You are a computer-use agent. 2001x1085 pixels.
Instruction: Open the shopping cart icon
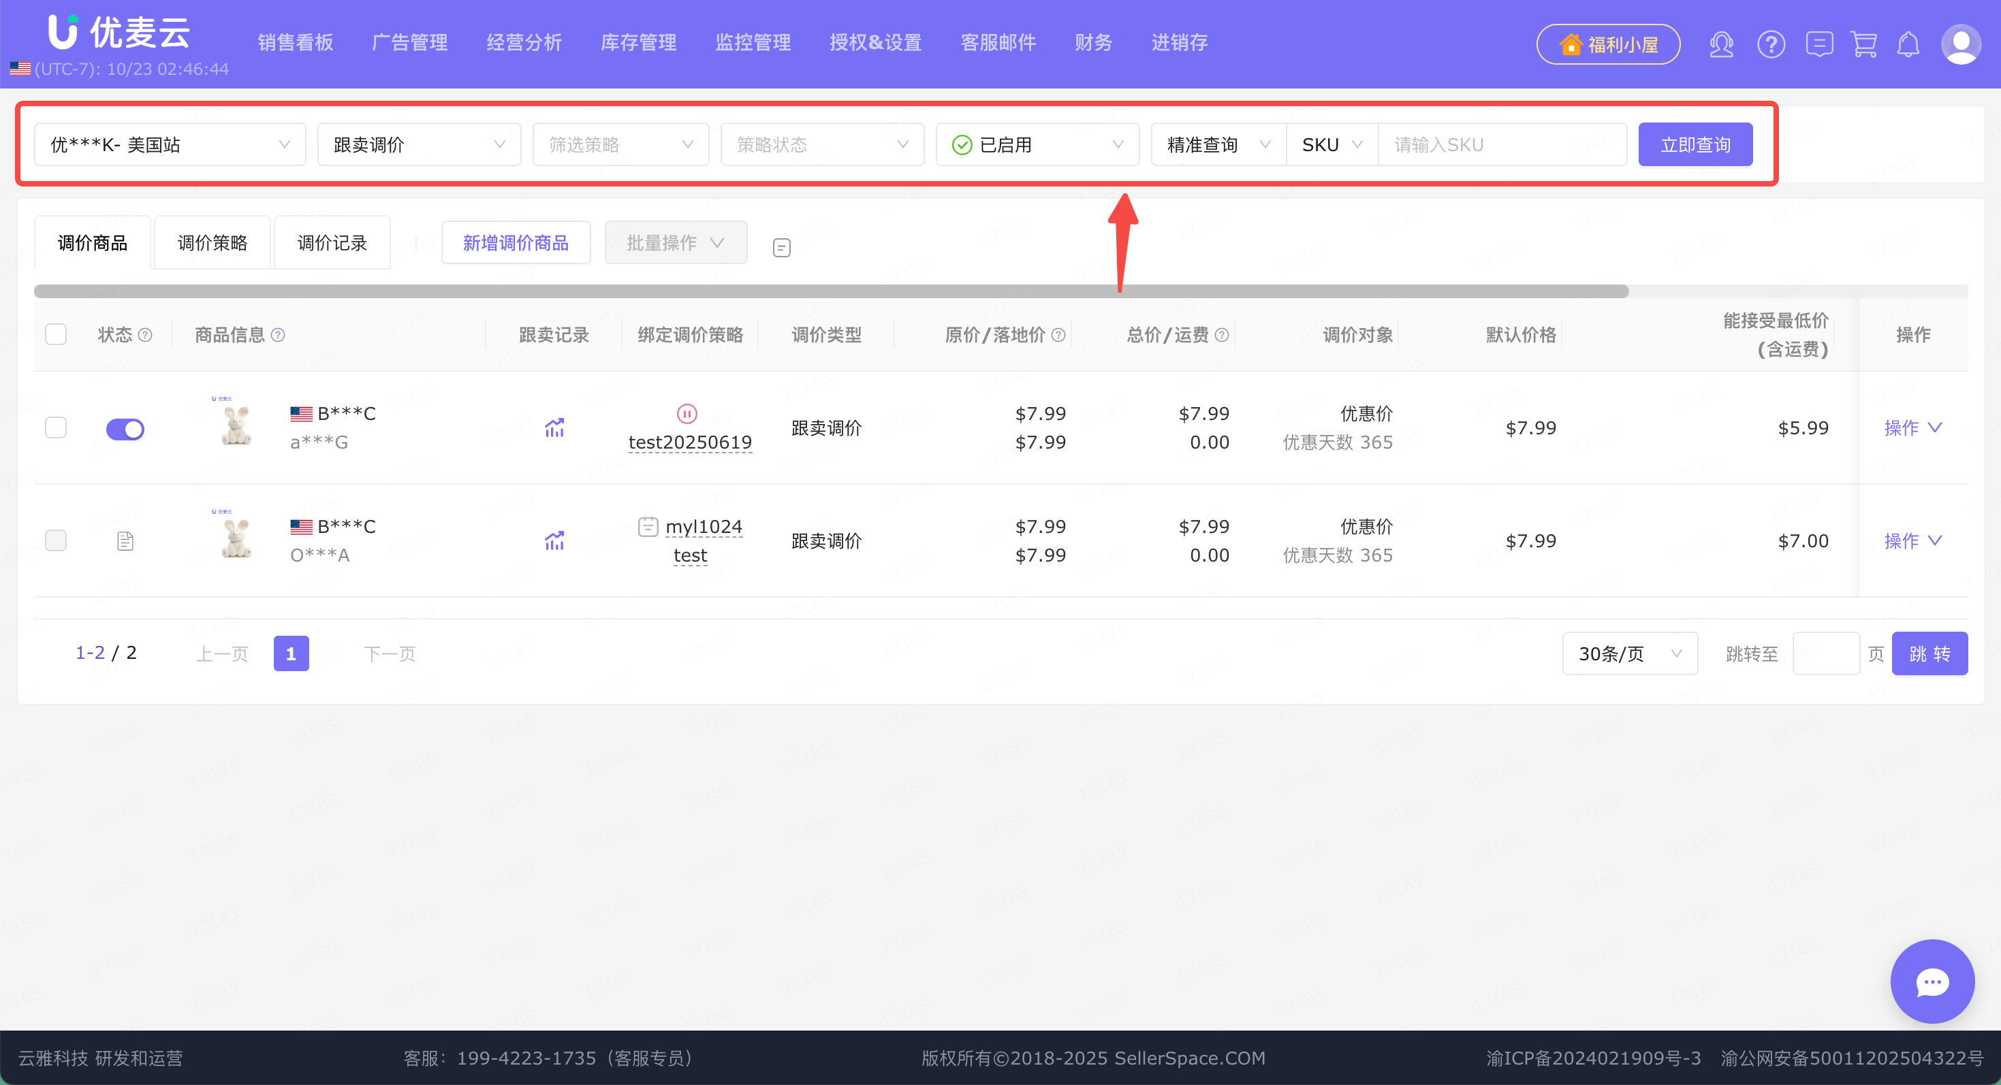1863,44
